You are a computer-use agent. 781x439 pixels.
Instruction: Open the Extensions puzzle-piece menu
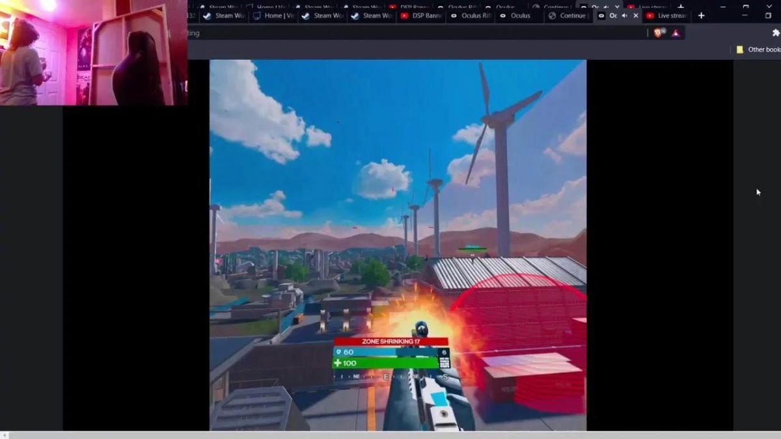[776, 33]
